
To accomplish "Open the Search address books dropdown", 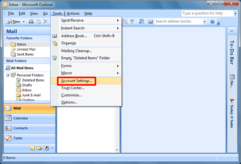I will tap(205, 22).
